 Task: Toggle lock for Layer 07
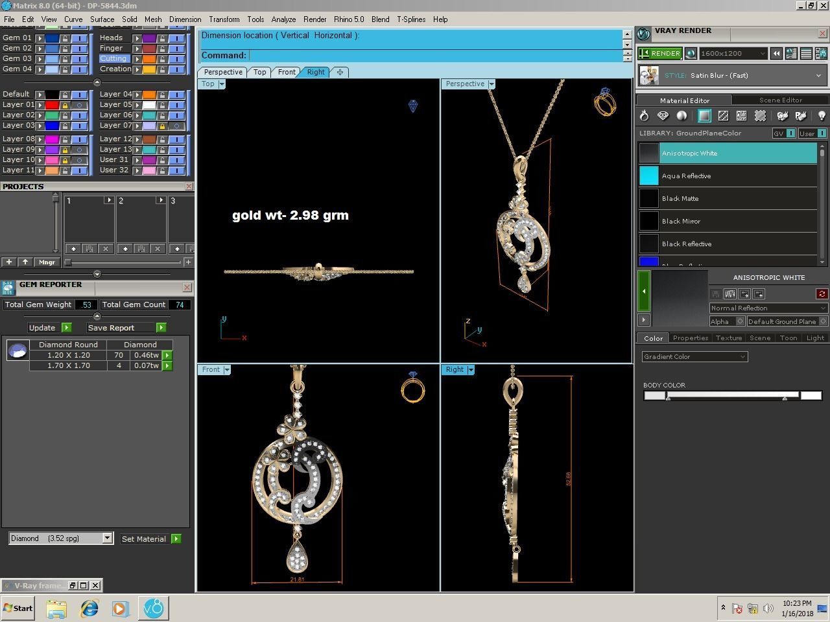click(x=162, y=126)
